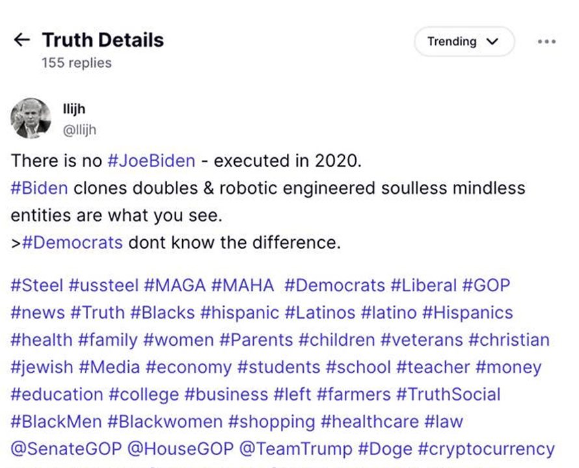
Task: Open the llijh profile avatar
Action: 31,118
